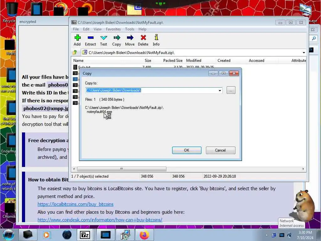Image resolution: width=321 pixels, height=241 pixels.
Task: Switch to 7-Zip taskbar button
Action: [x=85, y=235]
